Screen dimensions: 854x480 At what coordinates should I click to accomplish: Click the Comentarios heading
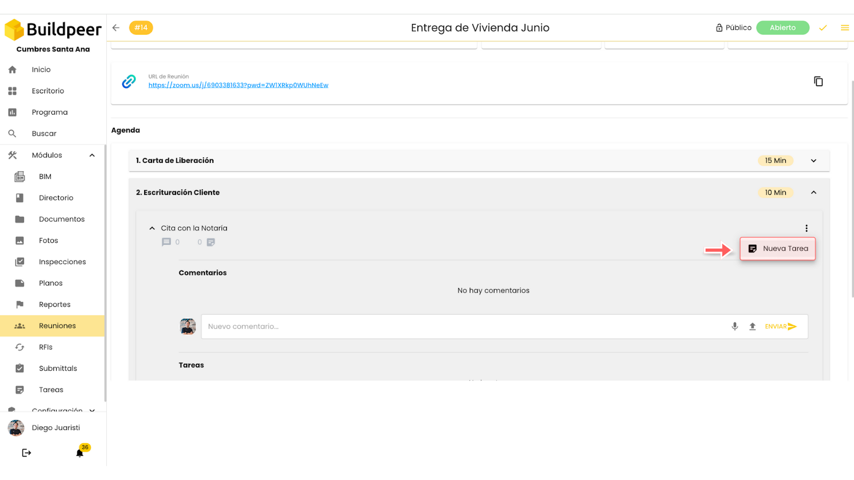point(203,273)
